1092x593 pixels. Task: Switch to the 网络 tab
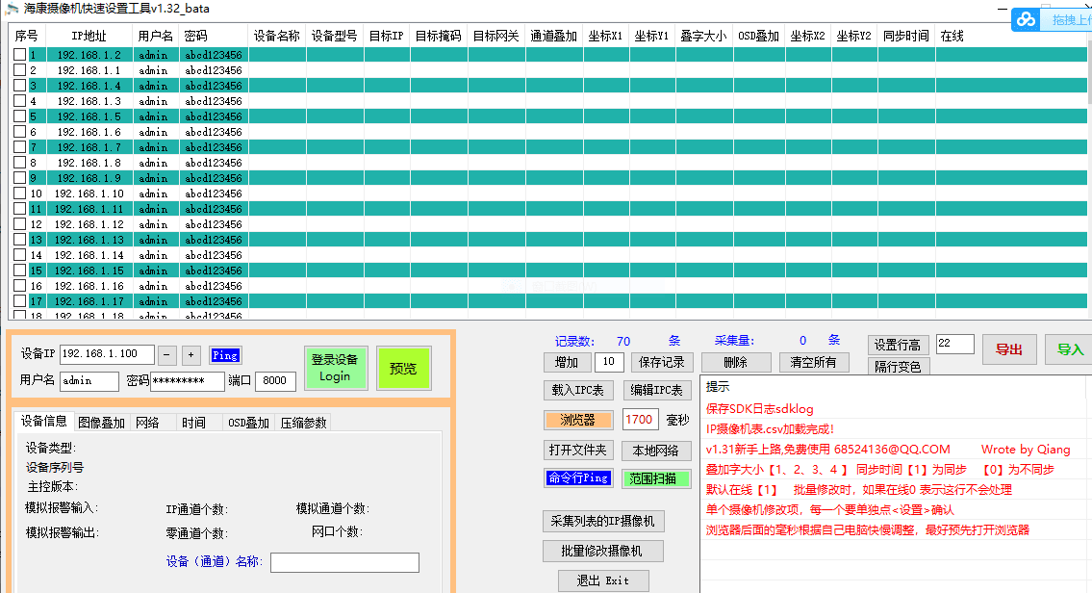148,423
